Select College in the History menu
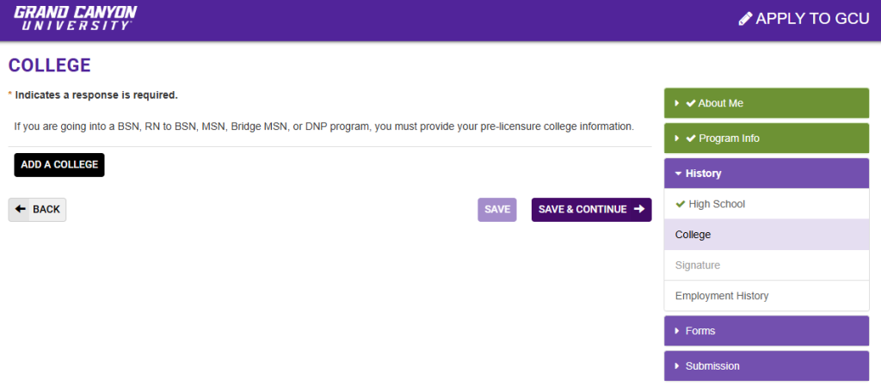The height and width of the screenshot is (392, 881). tap(693, 235)
